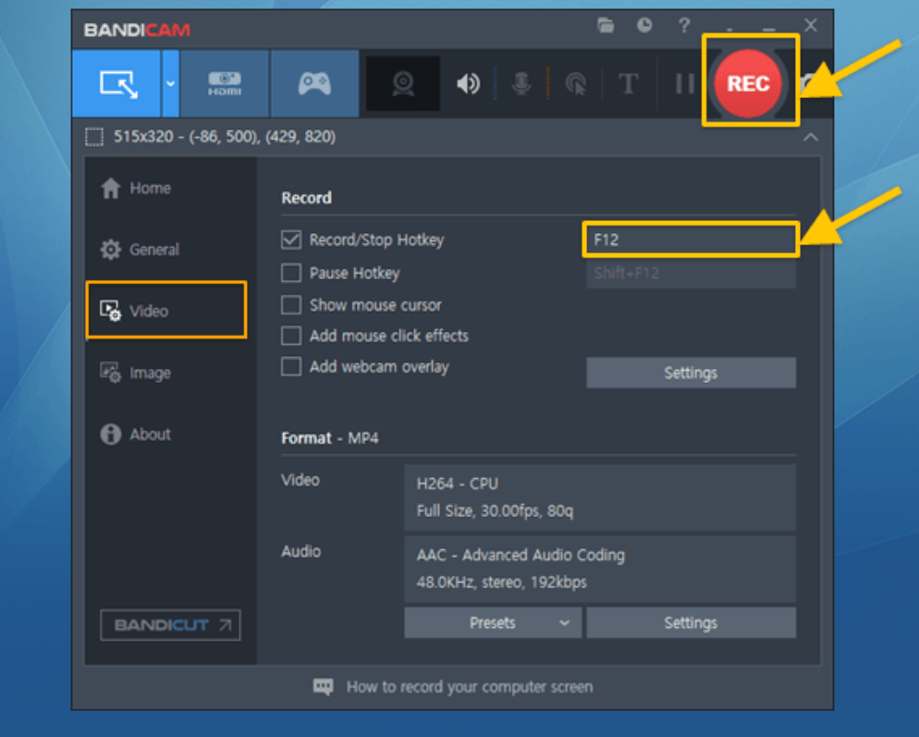Click the 48.0KHz, stereo, 192kbps text
The height and width of the screenshot is (737, 919).
pyautogui.click(x=501, y=583)
